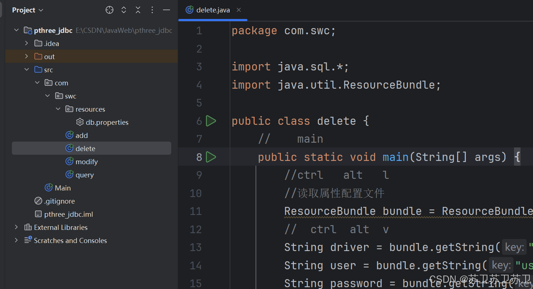Collapse the com package chevron
The width and height of the screenshot is (533, 289).
click(37, 83)
